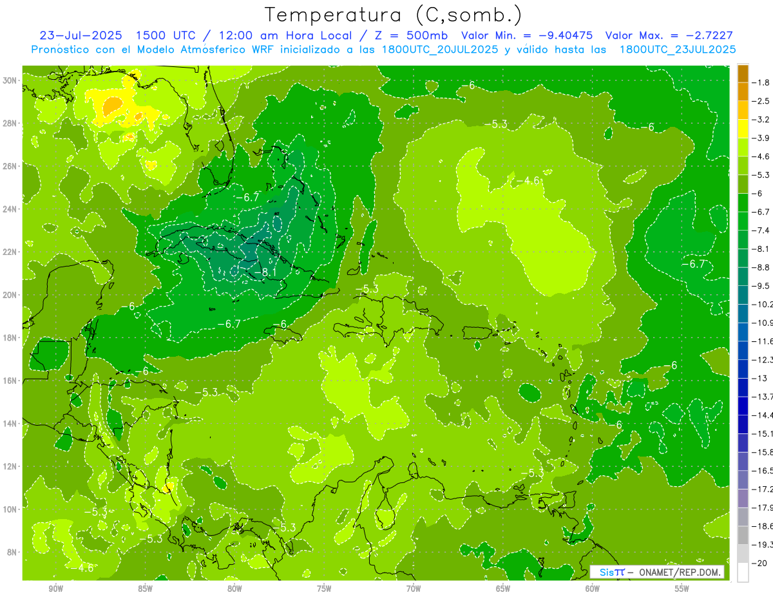Image resolution: width=773 pixels, height=597 pixels.
Task: Click the blue swatch between -13 and -13.7
Action: (743, 388)
